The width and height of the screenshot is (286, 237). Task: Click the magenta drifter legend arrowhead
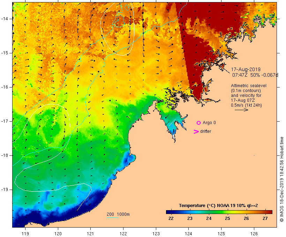click(196, 132)
